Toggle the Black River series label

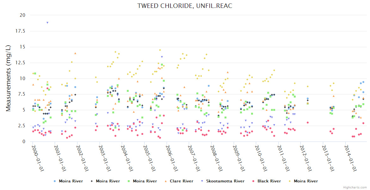(269, 181)
